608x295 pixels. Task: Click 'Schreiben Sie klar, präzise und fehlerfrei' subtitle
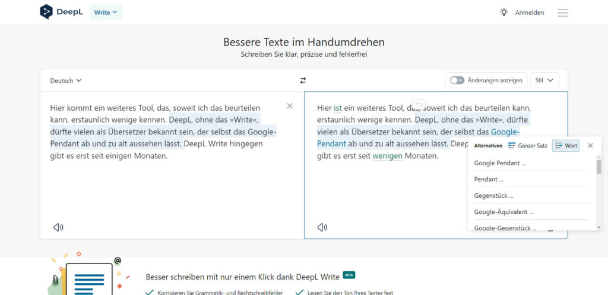click(x=304, y=54)
